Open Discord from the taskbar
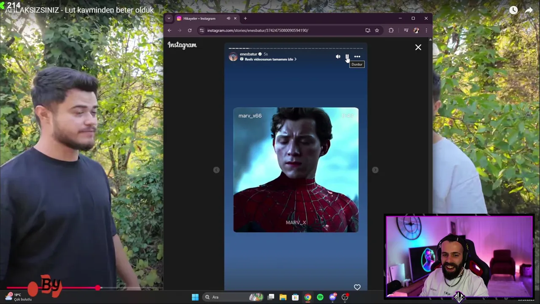This screenshot has height=304, width=540. pos(332,297)
